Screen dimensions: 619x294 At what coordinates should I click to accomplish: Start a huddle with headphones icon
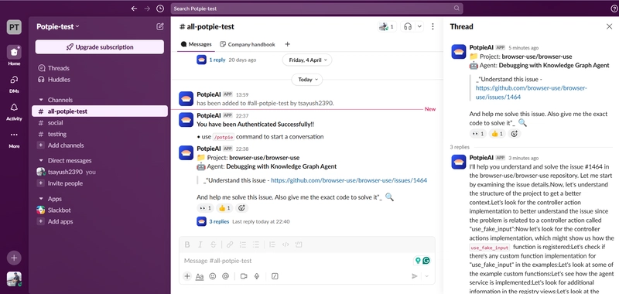(x=409, y=26)
